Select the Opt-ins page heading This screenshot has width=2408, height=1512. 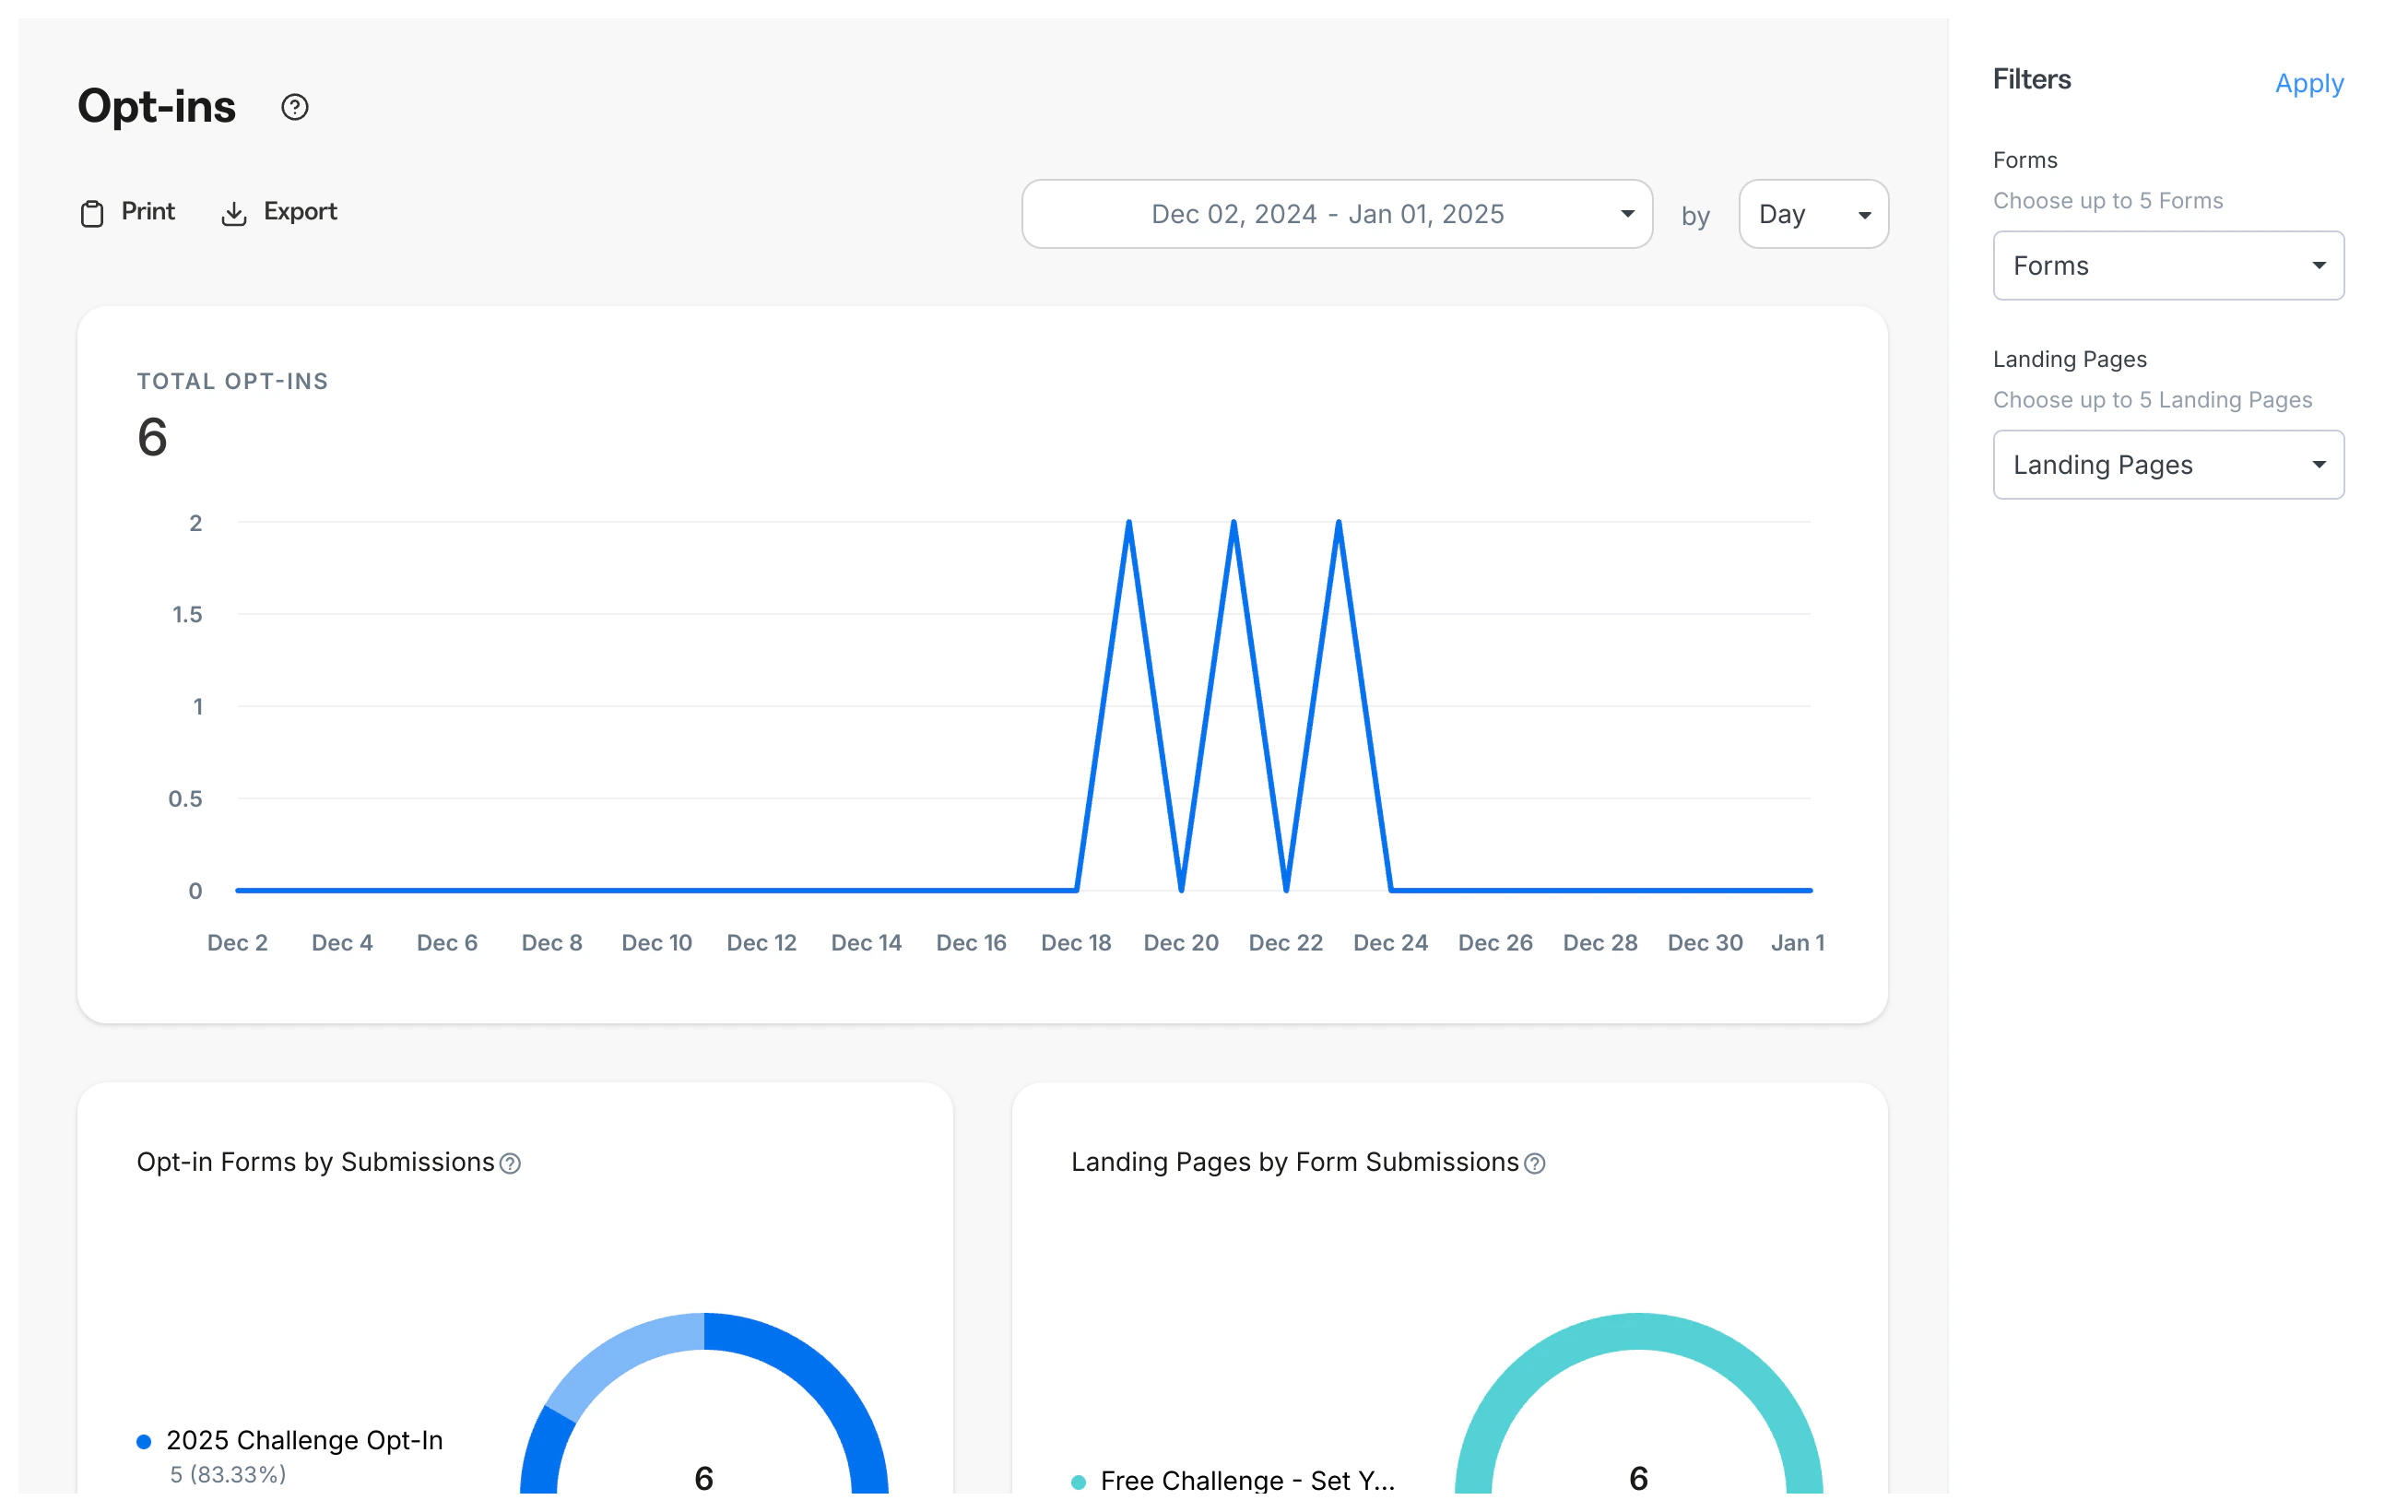(x=156, y=106)
